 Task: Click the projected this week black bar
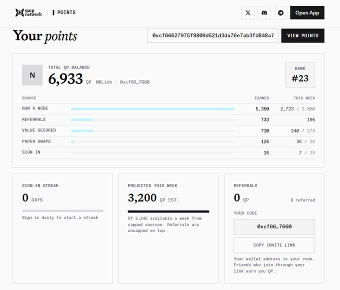point(168,211)
